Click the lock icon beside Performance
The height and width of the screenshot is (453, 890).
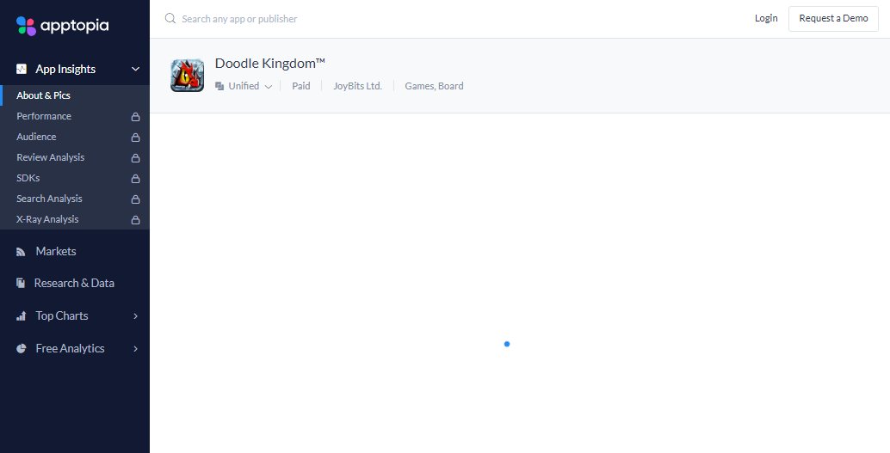136,117
